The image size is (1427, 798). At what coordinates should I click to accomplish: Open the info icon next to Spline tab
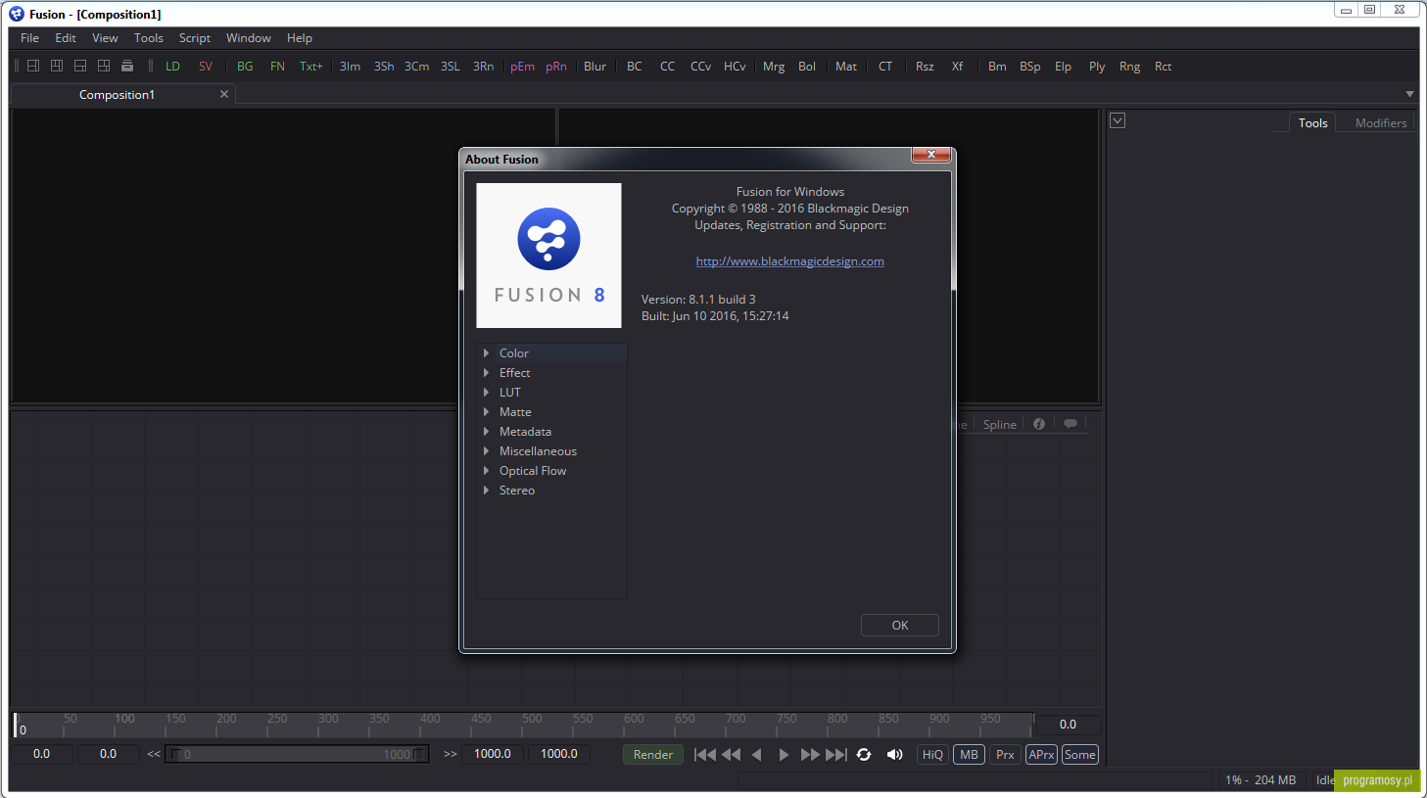point(1039,424)
